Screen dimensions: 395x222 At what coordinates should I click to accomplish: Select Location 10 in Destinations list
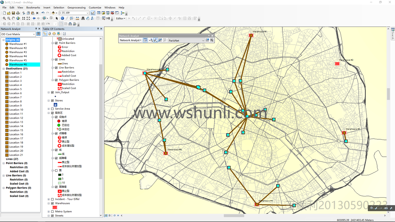pyautogui.click(x=16, y=110)
